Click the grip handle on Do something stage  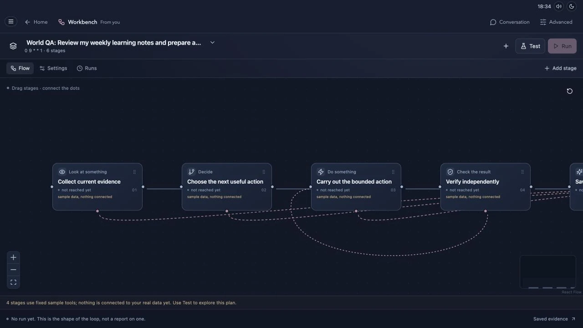pyautogui.click(x=393, y=172)
